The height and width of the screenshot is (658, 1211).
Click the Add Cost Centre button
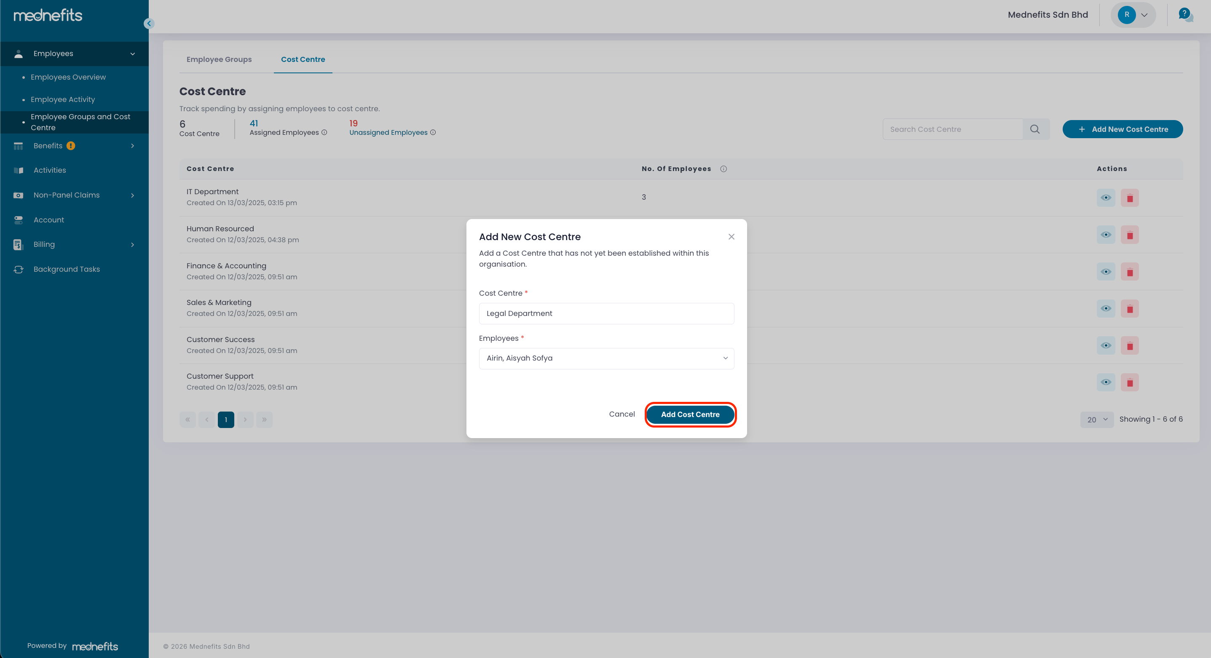click(690, 415)
